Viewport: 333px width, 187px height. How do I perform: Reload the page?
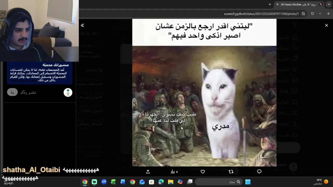(x=313, y=14)
